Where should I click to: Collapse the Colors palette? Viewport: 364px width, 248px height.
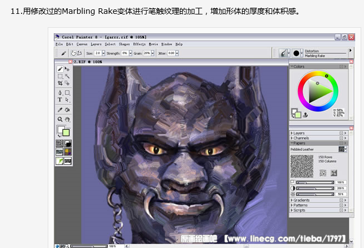[x=292, y=67]
